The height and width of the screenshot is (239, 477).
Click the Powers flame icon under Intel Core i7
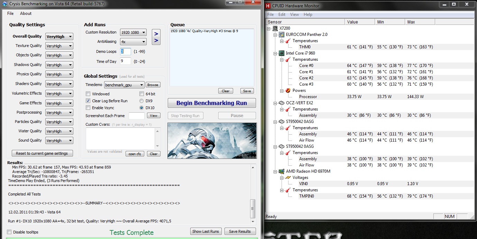pos(288,90)
